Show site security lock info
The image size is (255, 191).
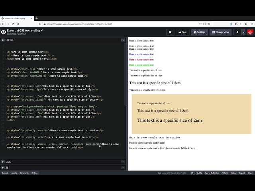coord(45,24)
